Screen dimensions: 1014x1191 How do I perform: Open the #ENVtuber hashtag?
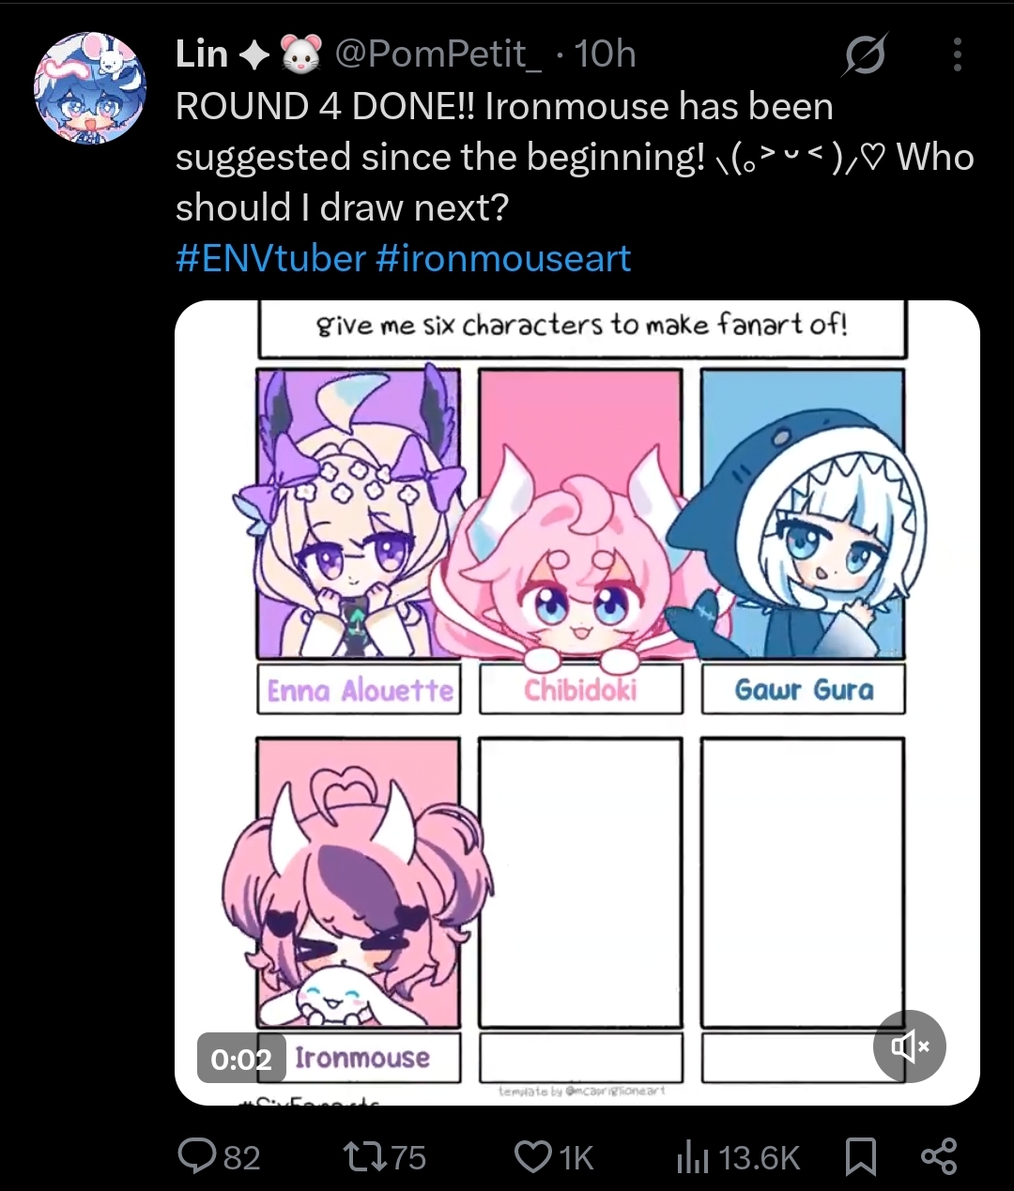pos(270,258)
